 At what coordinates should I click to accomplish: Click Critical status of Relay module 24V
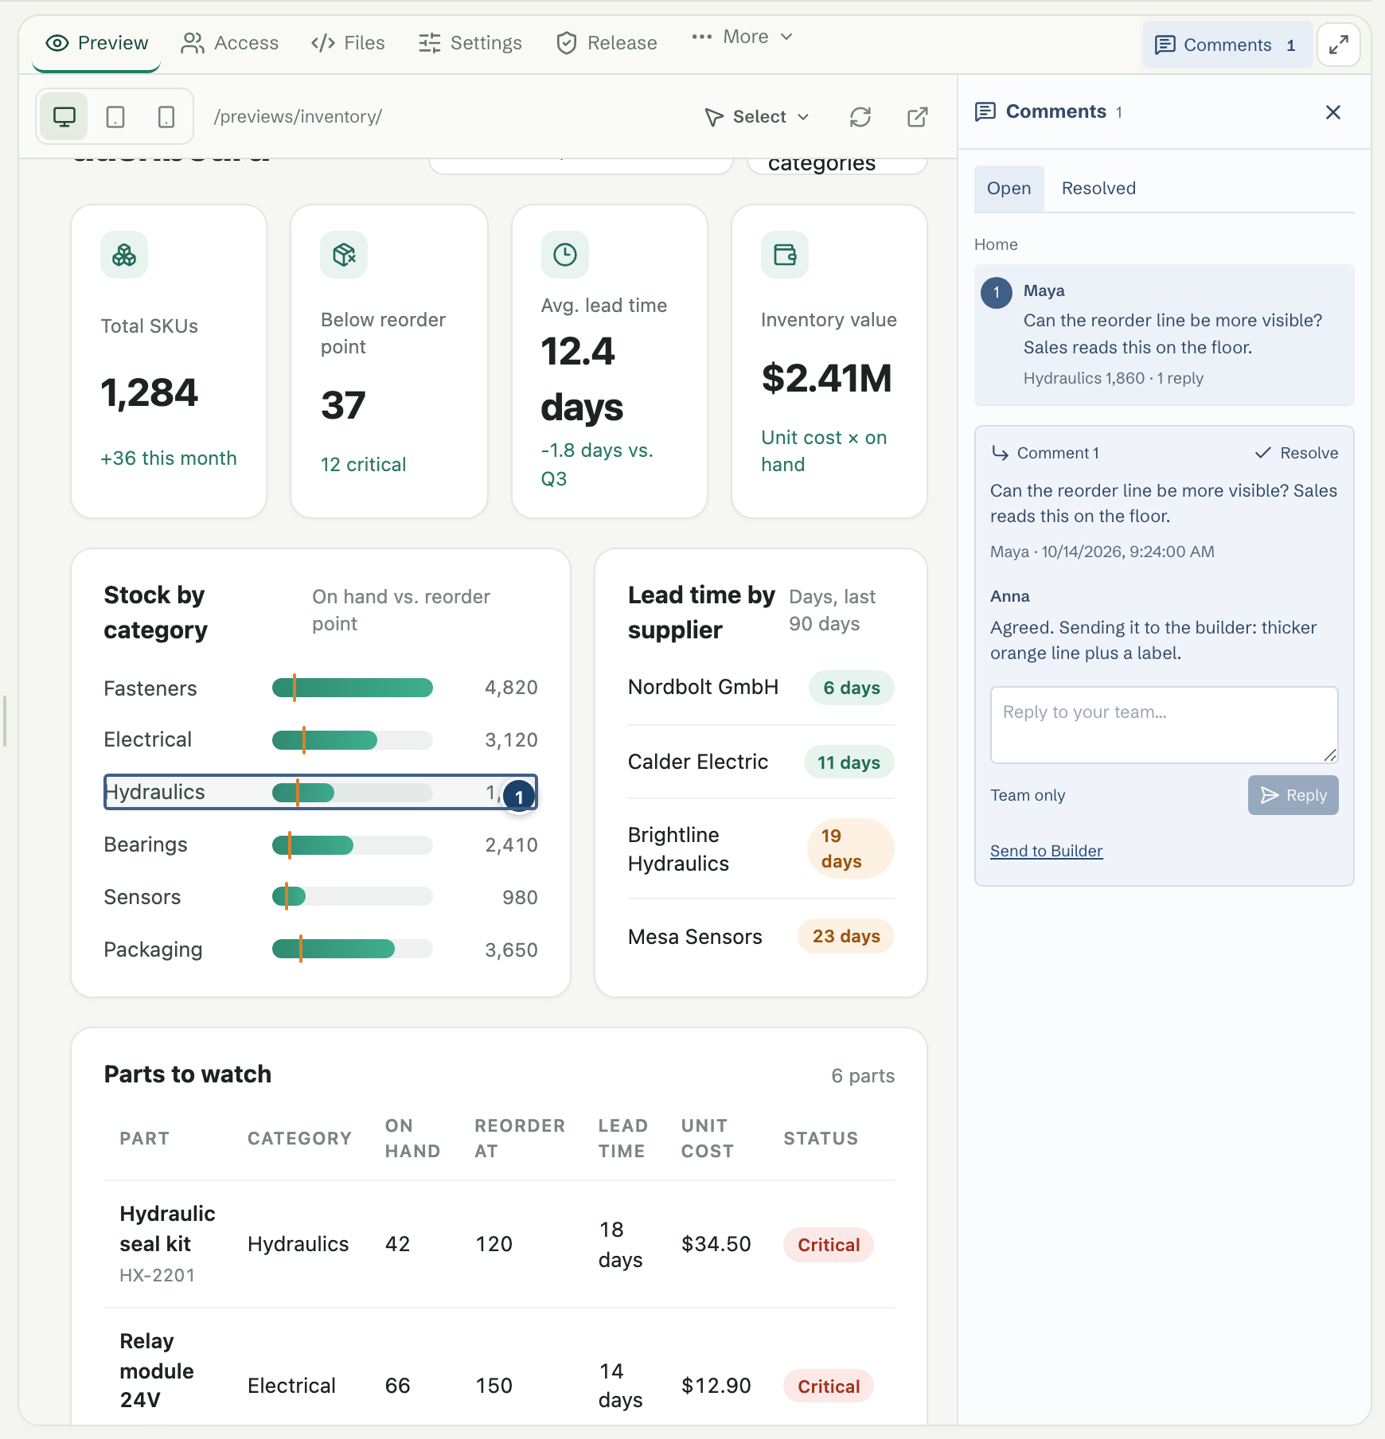829,1386
